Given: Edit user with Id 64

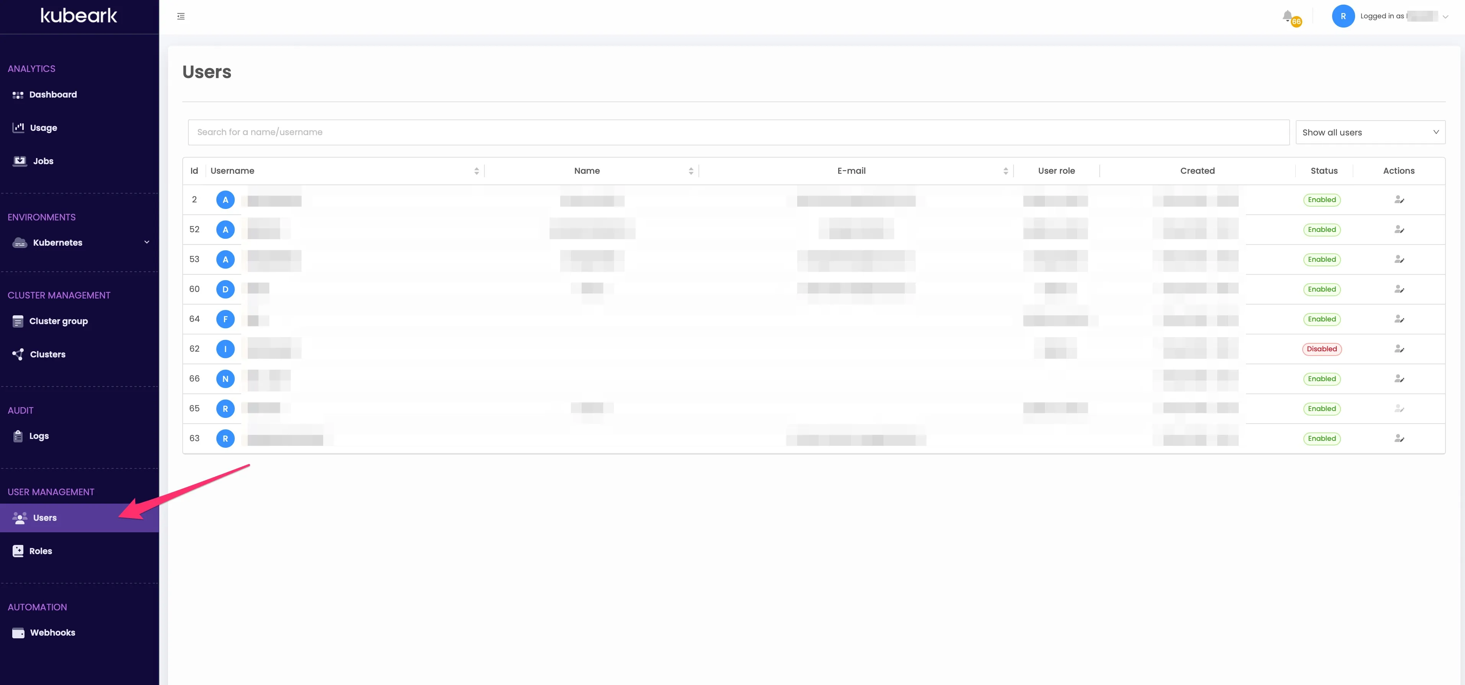Looking at the screenshot, I should (1399, 319).
